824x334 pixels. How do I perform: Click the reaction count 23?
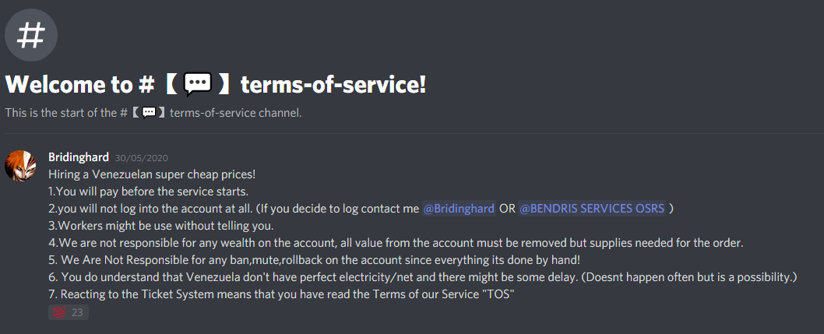[x=77, y=312]
